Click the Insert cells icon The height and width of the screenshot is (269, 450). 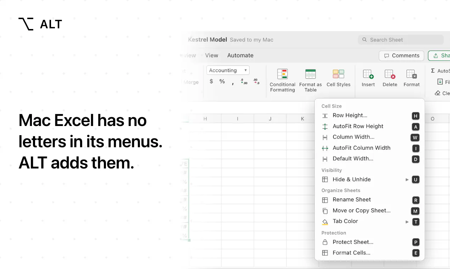[x=368, y=74]
